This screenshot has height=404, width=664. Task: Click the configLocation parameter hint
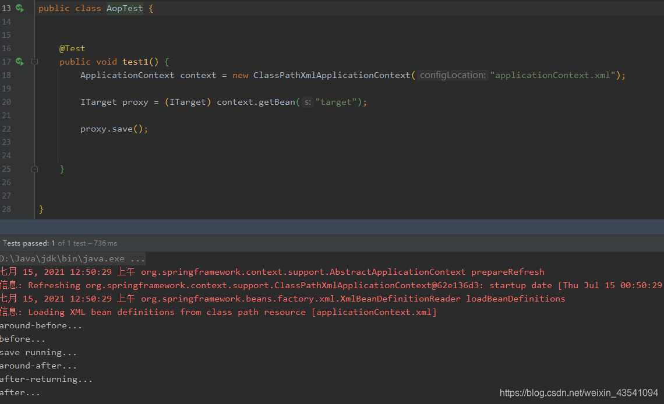[452, 75]
